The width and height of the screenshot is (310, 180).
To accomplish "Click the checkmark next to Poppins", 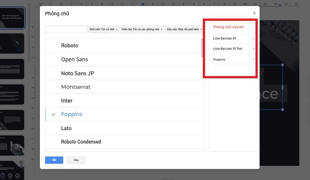I will pos(53,115).
